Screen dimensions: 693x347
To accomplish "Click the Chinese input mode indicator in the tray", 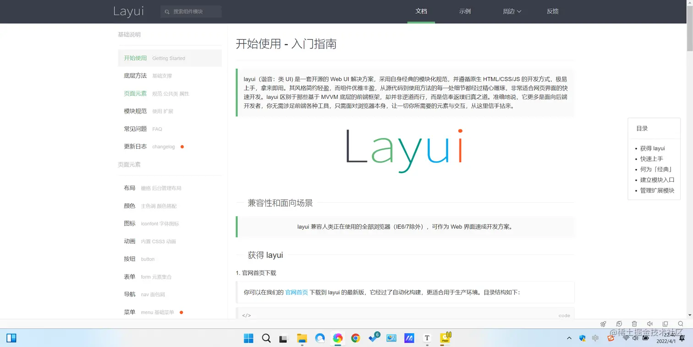I will [x=595, y=338].
